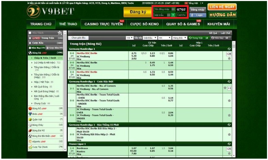
Task: Click the match list scrollbar thumb
Action: [234, 46]
